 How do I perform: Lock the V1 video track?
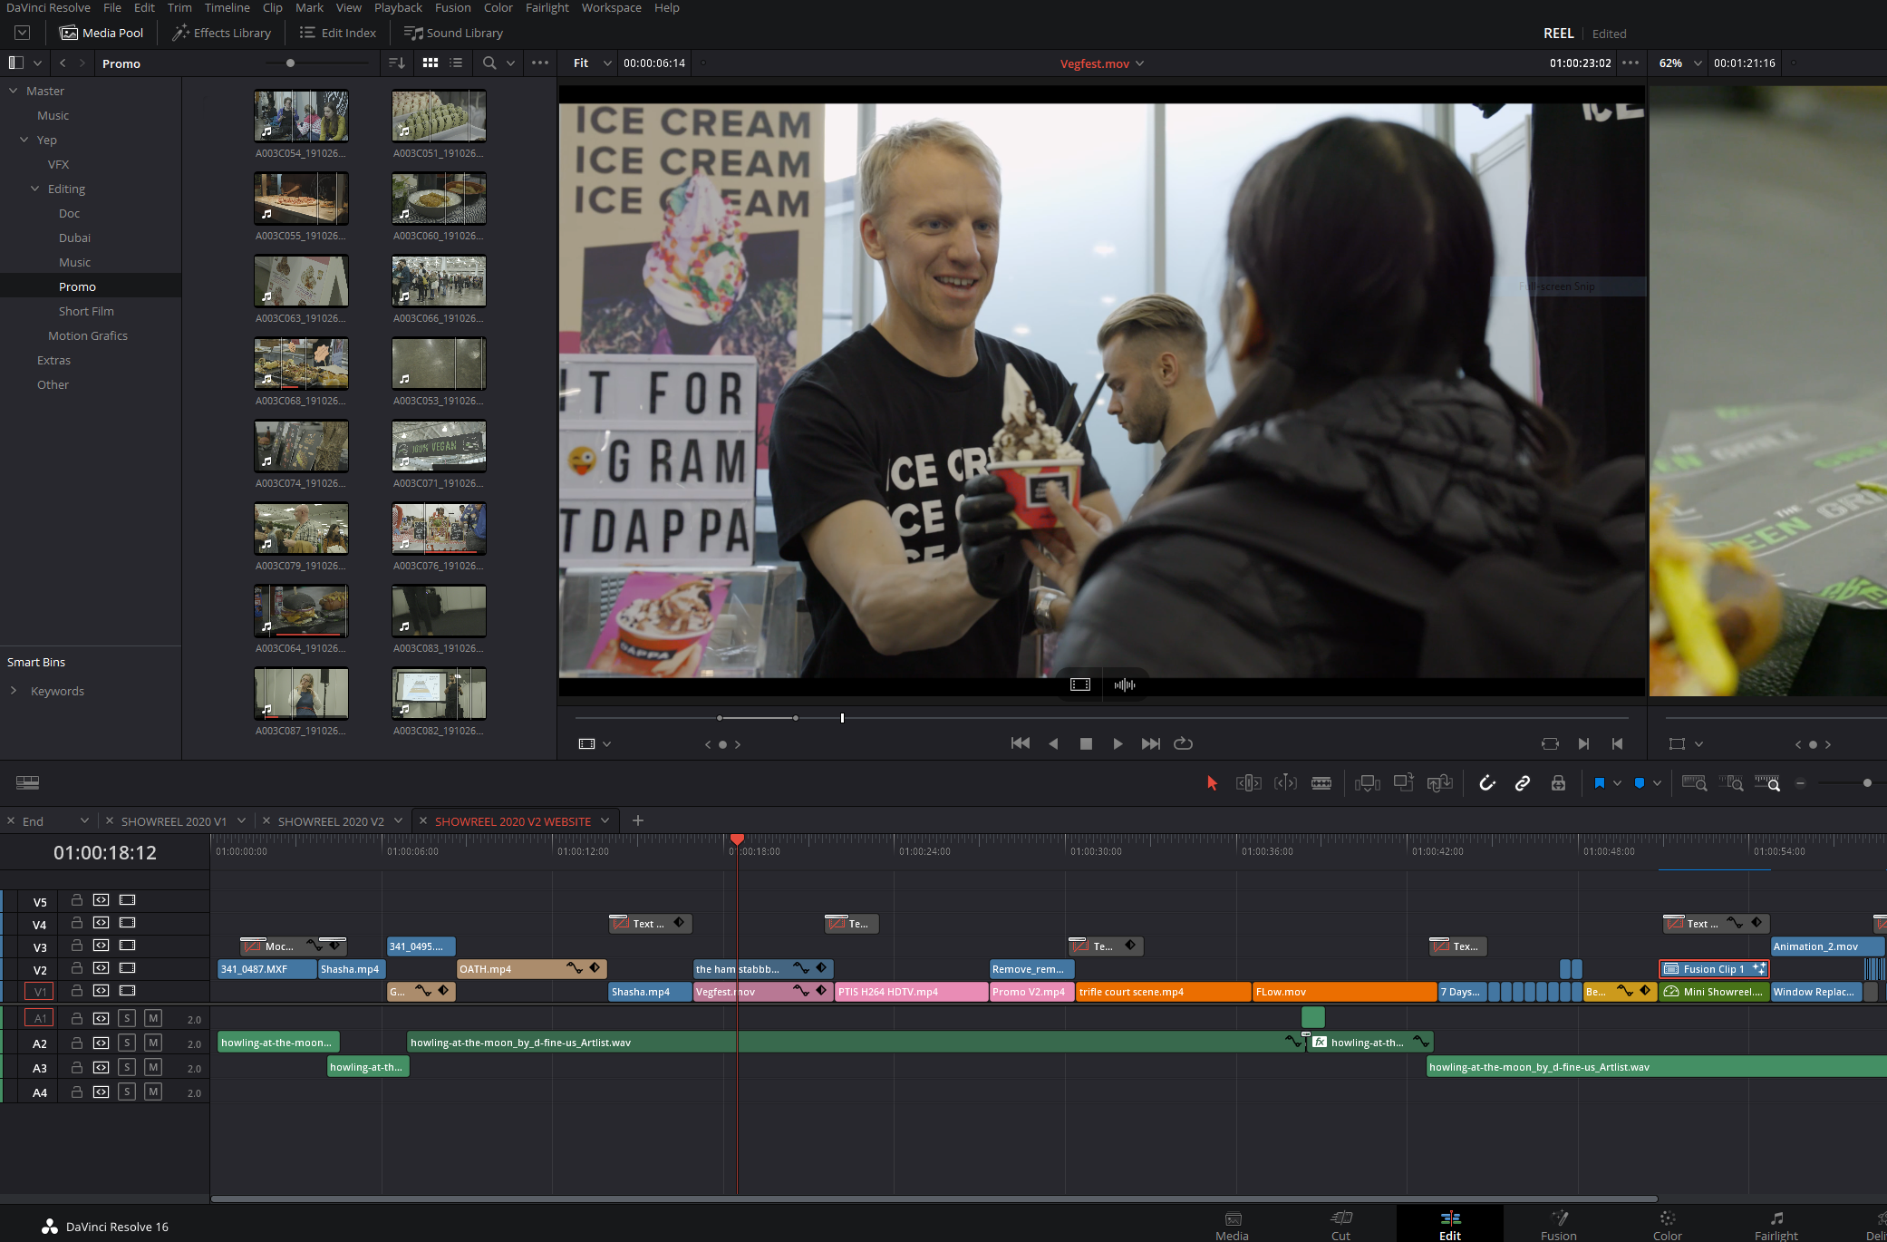click(x=76, y=991)
